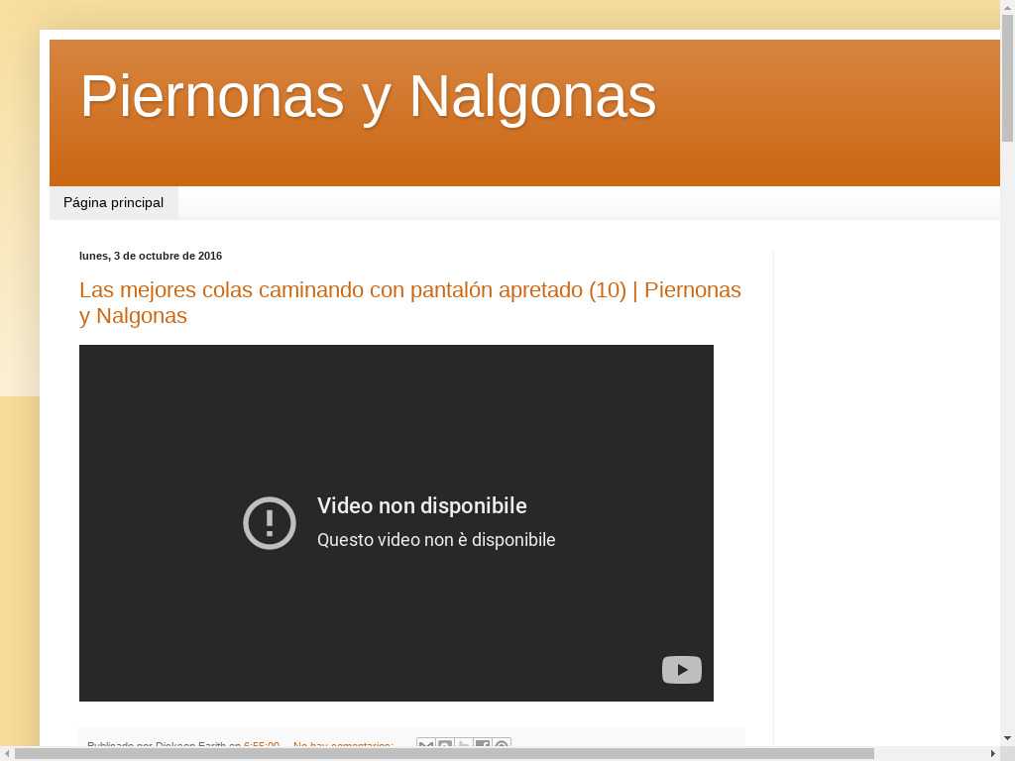Click the exclamation warning icon in the video
This screenshot has width=1015, height=761.
(x=270, y=523)
